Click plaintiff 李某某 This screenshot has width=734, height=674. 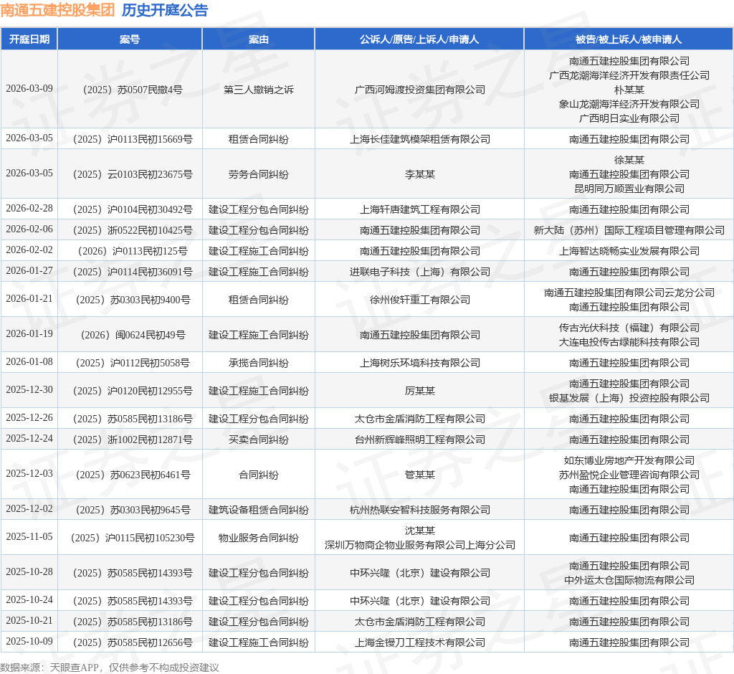(x=419, y=174)
